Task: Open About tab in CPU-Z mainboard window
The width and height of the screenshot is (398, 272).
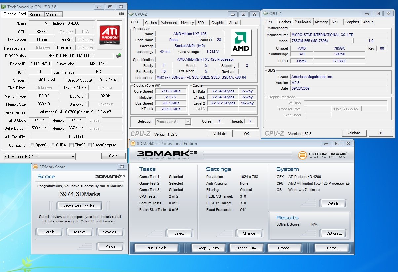Action: pyautogui.click(x=368, y=22)
